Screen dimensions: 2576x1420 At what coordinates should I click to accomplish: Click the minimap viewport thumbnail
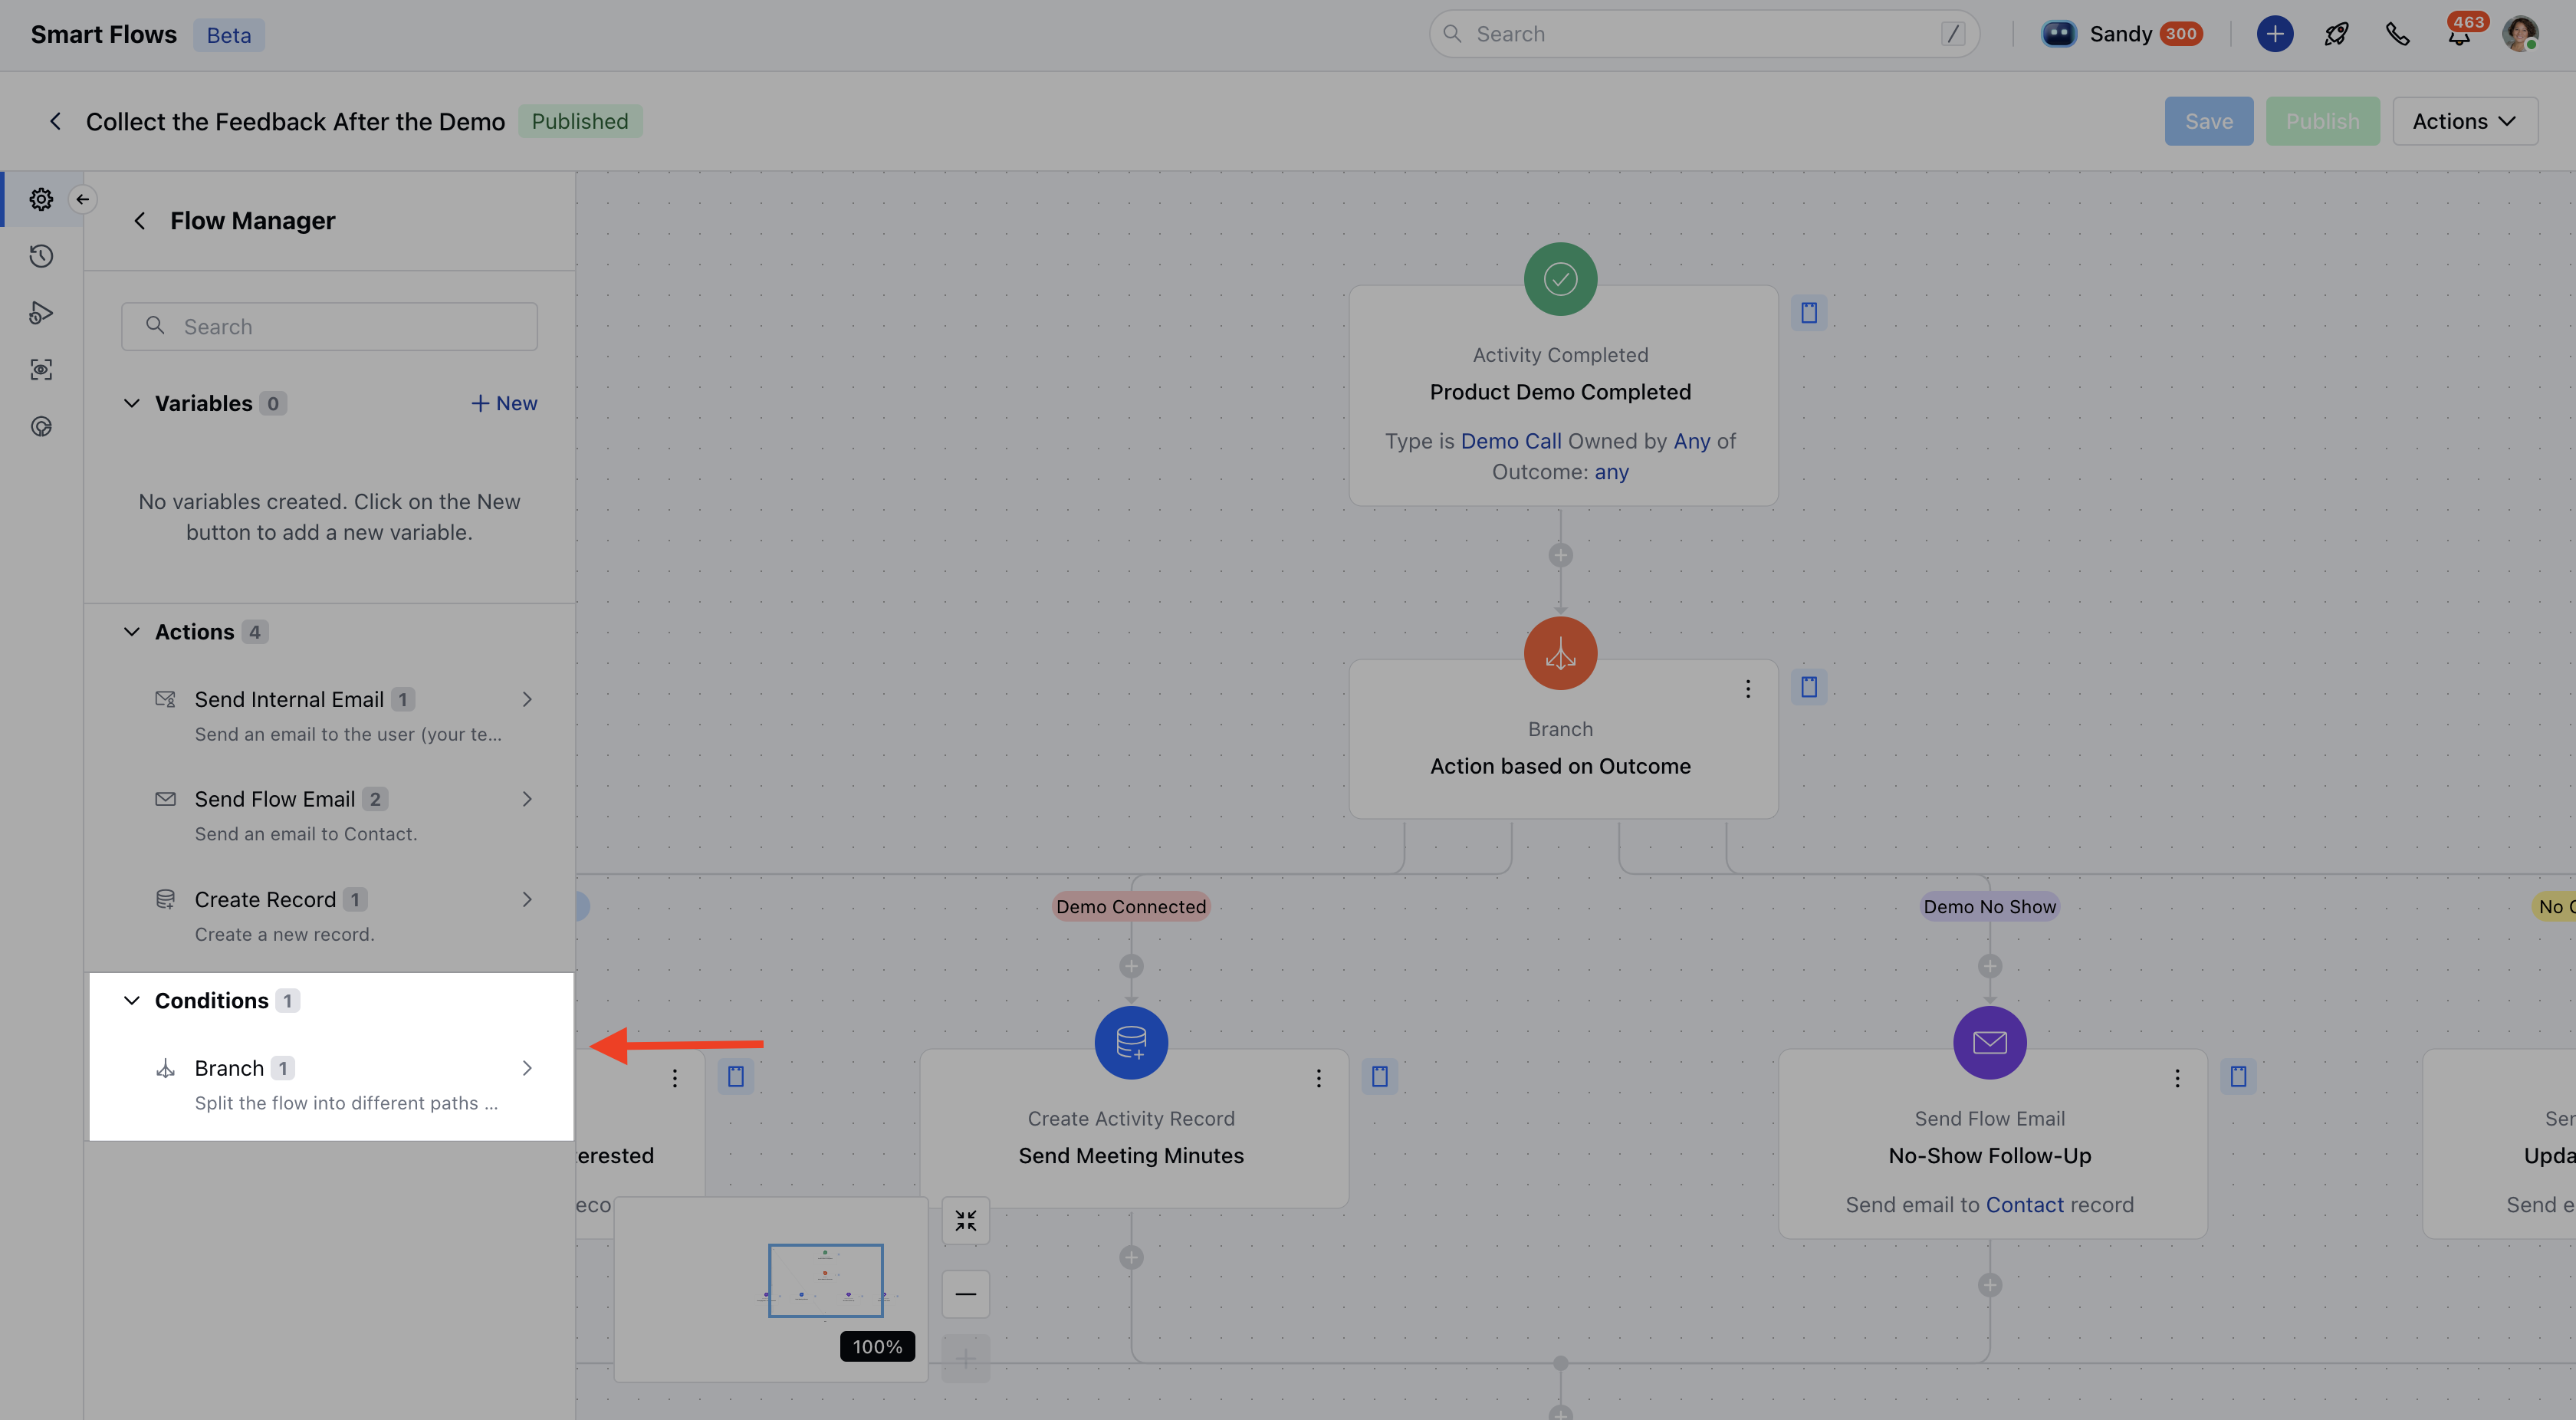tap(825, 1280)
